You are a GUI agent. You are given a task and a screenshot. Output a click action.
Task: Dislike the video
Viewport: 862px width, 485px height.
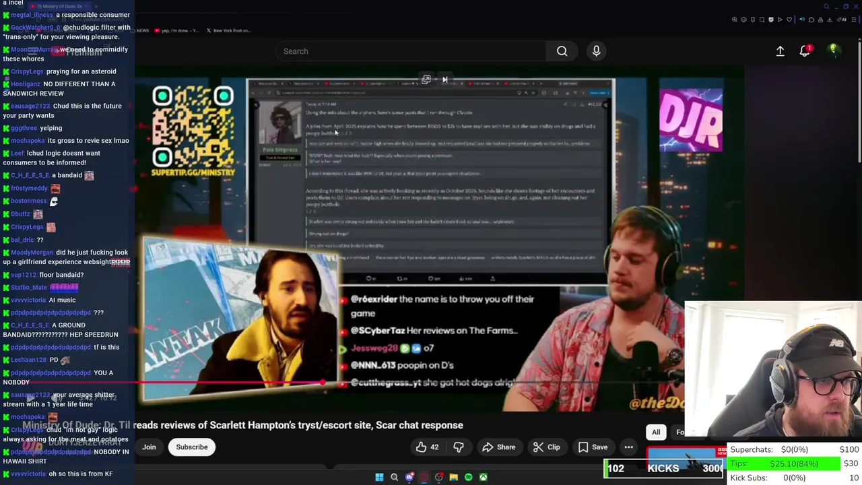pos(458,447)
